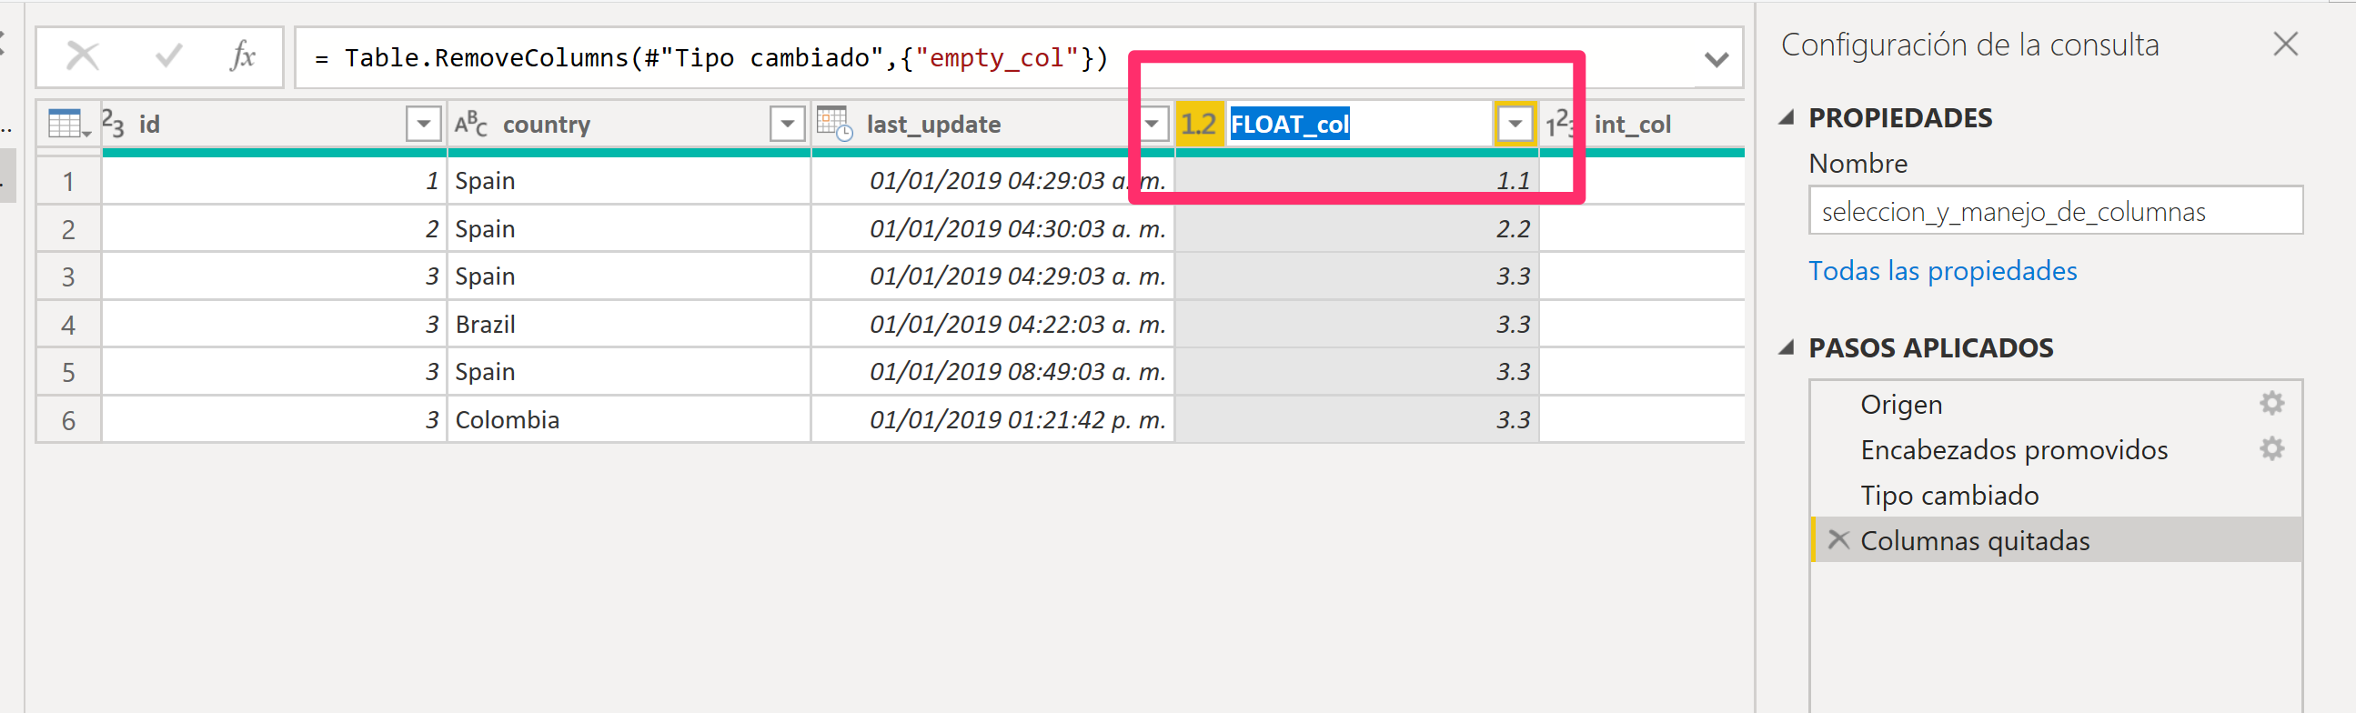Open Todas las propiedades link

1943,271
